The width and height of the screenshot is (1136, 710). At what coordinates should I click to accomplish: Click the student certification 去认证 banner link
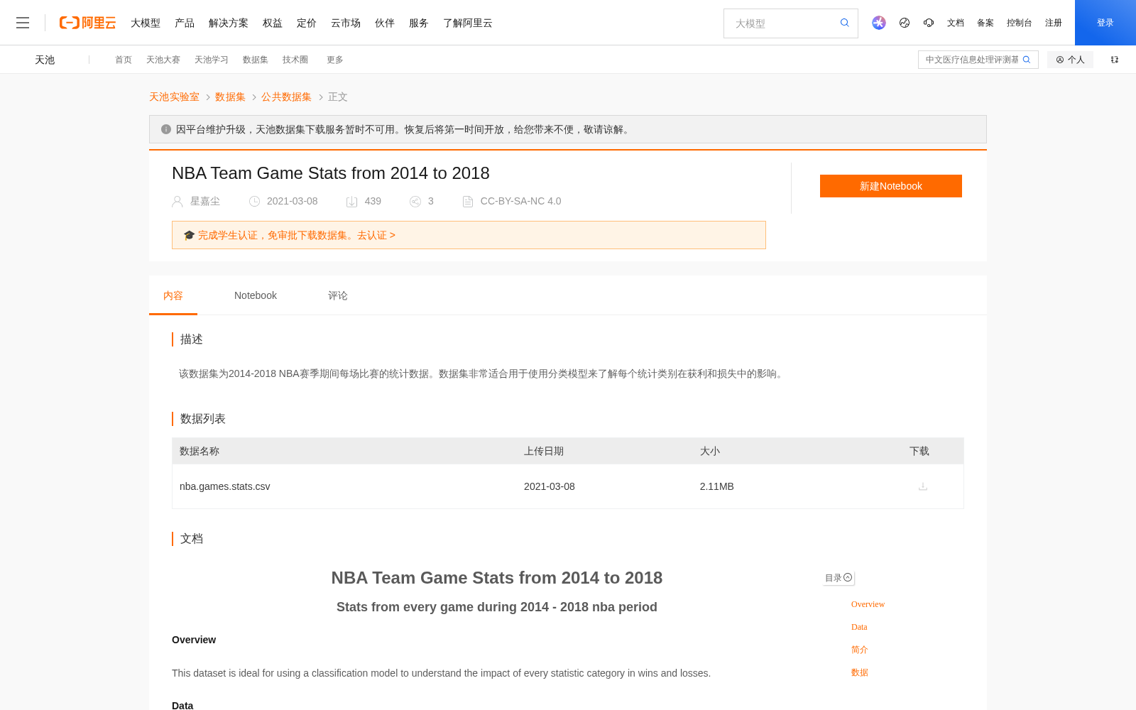click(x=376, y=235)
